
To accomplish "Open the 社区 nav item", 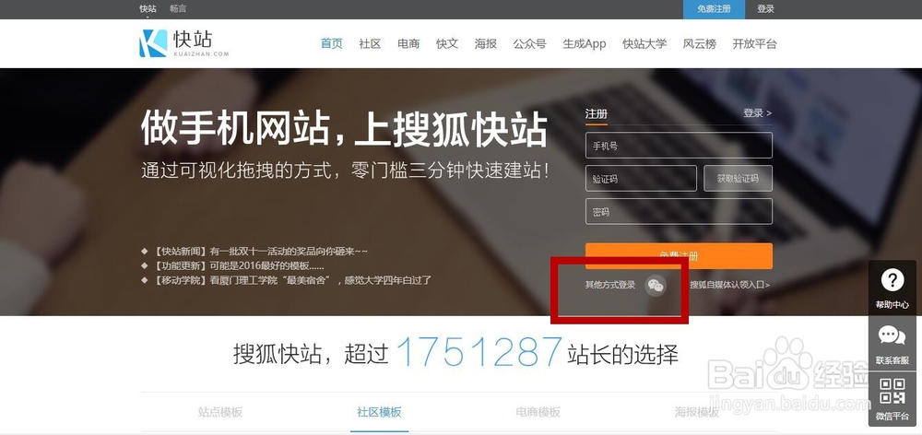I will pyautogui.click(x=370, y=43).
